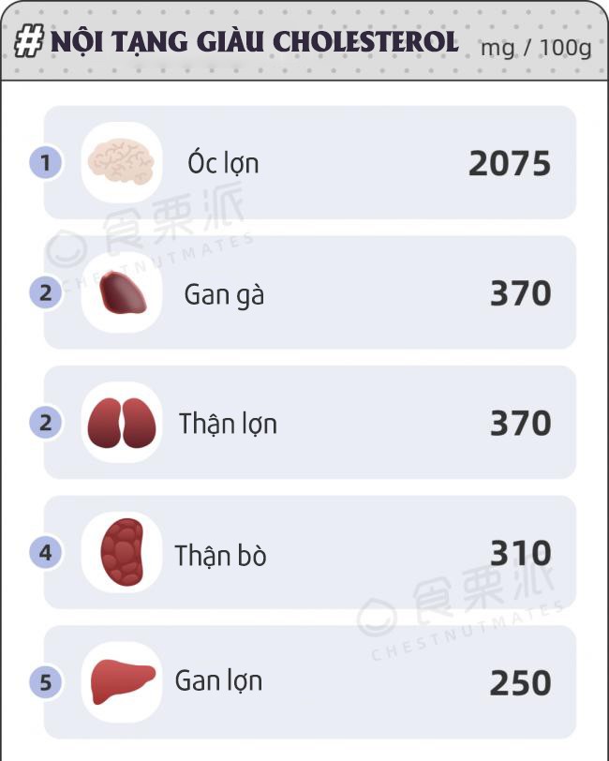Select the Thận lợn text label
The width and height of the screenshot is (609, 761).
coord(228,425)
